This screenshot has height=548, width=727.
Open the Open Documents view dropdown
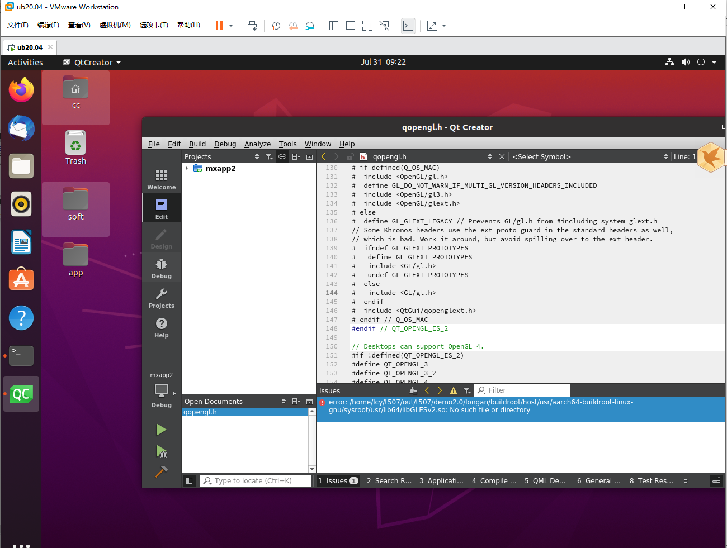pos(235,401)
